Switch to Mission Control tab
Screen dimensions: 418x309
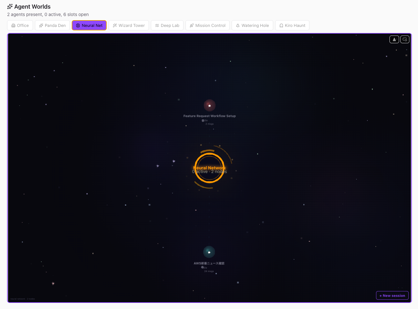(x=208, y=25)
